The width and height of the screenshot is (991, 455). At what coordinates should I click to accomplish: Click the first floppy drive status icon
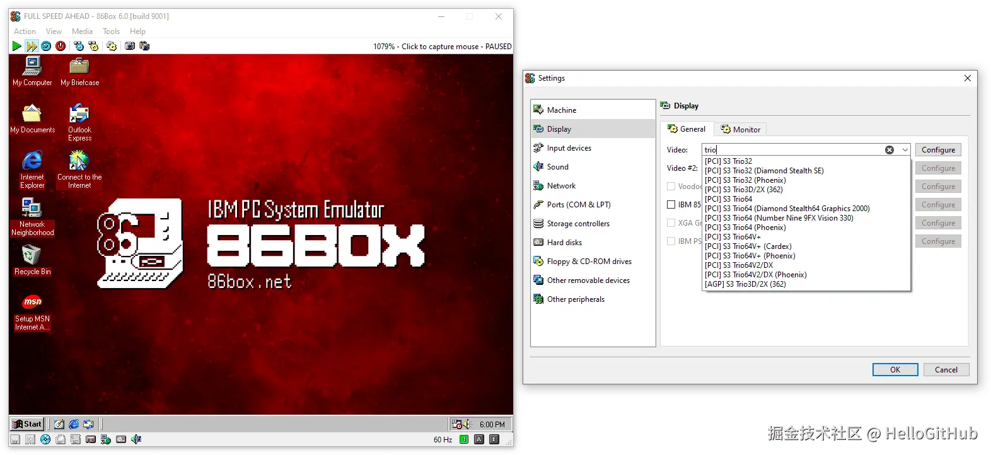pos(15,439)
